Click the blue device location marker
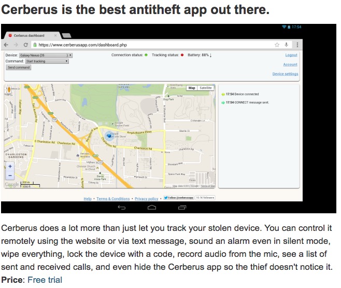 109,135
